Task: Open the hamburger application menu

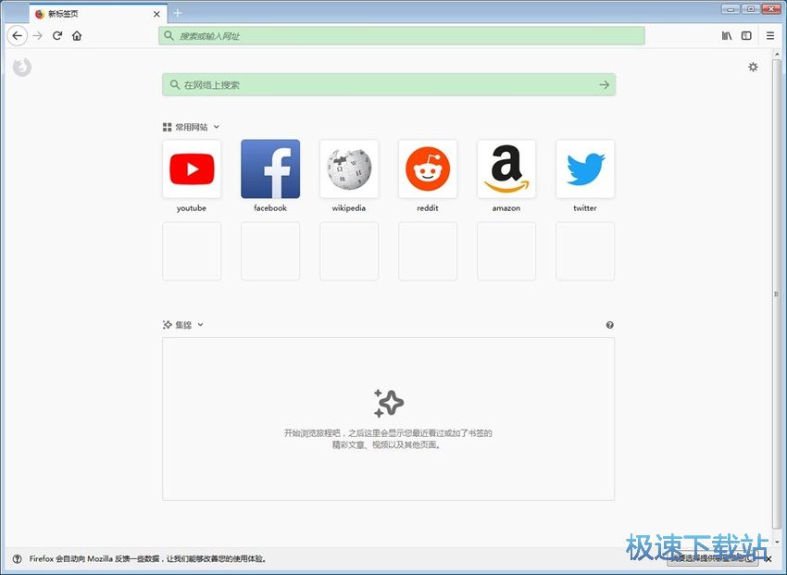Action: [770, 35]
